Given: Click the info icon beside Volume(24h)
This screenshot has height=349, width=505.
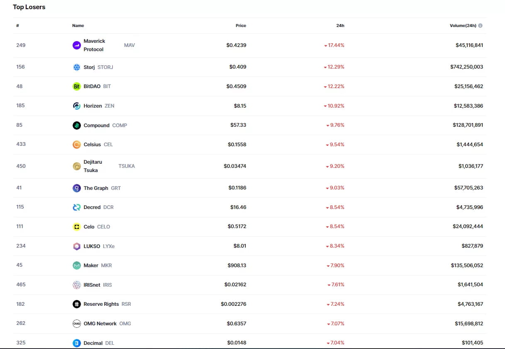Looking at the screenshot, I should coord(481,25).
